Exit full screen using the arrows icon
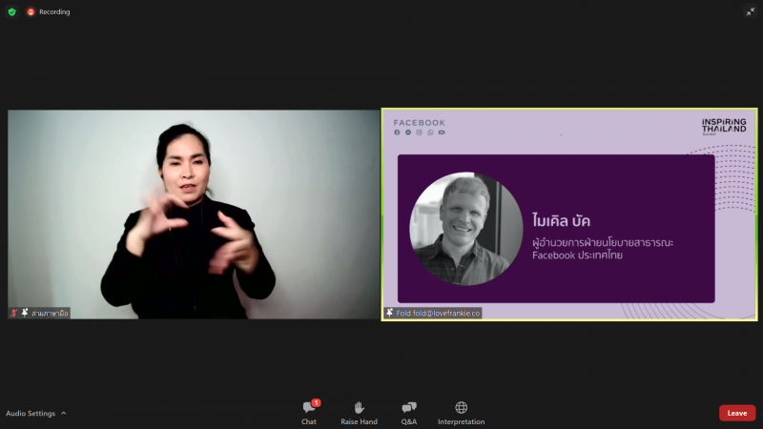This screenshot has width=763, height=429. [751, 11]
